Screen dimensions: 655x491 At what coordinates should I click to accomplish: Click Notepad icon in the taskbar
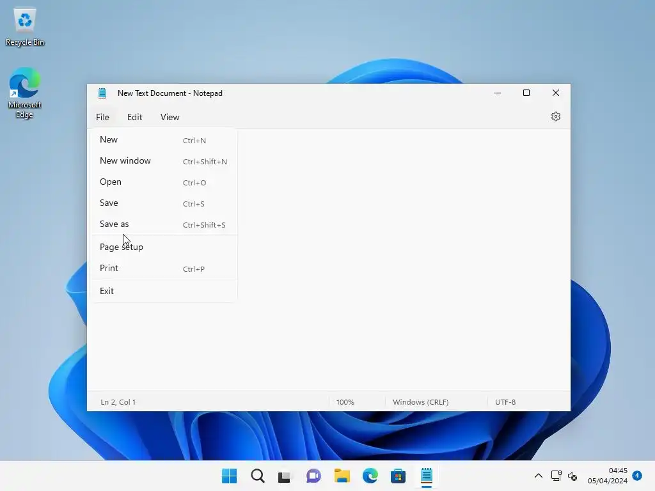[427, 476]
